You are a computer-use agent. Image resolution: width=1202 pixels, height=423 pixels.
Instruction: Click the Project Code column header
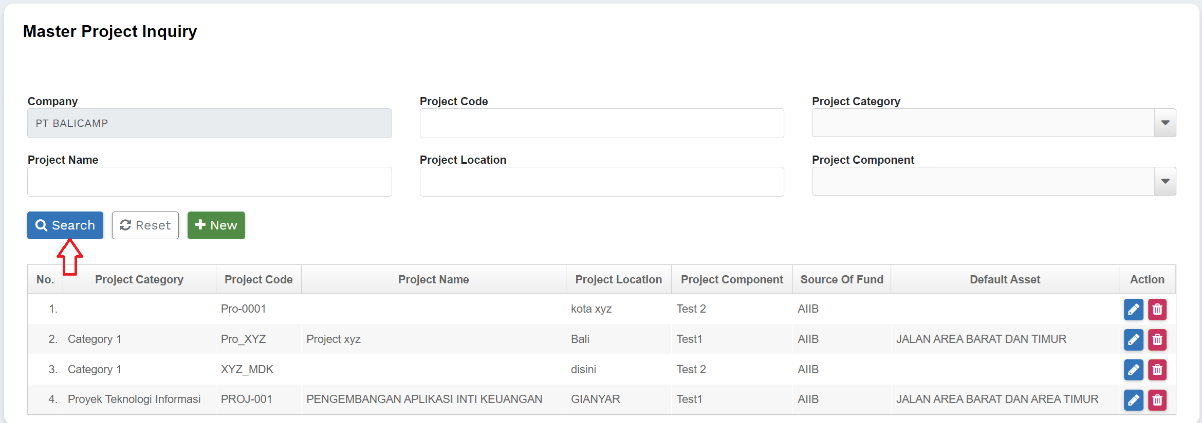[x=258, y=280]
